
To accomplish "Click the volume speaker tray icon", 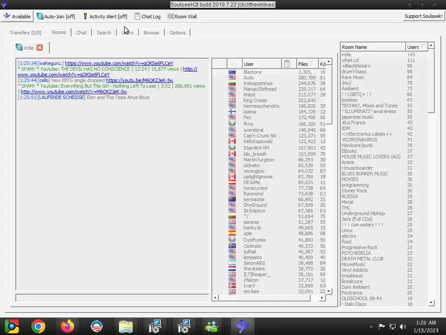I will pyautogui.click(x=402, y=326).
